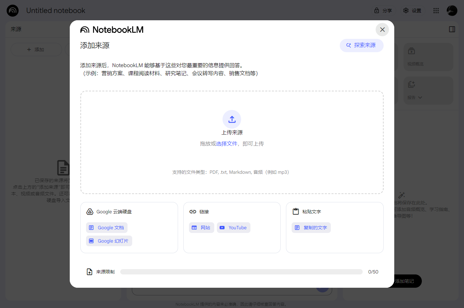464x308 pixels.
Task: Click the Google 文档 document icon
Action: (x=91, y=228)
